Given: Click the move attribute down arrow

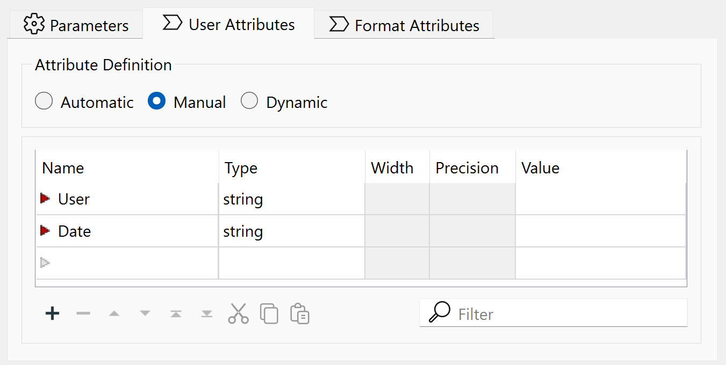Looking at the screenshot, I should coord(145,313).
